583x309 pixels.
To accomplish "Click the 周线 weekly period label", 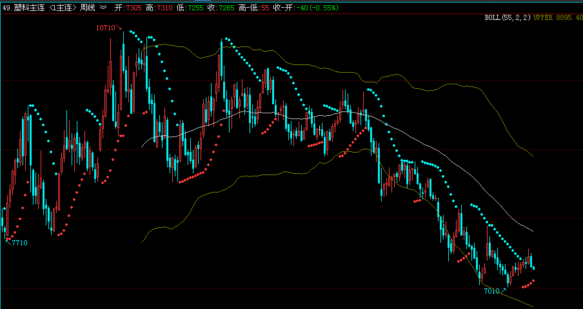I will pyautogui.click(x=88, y=8).
